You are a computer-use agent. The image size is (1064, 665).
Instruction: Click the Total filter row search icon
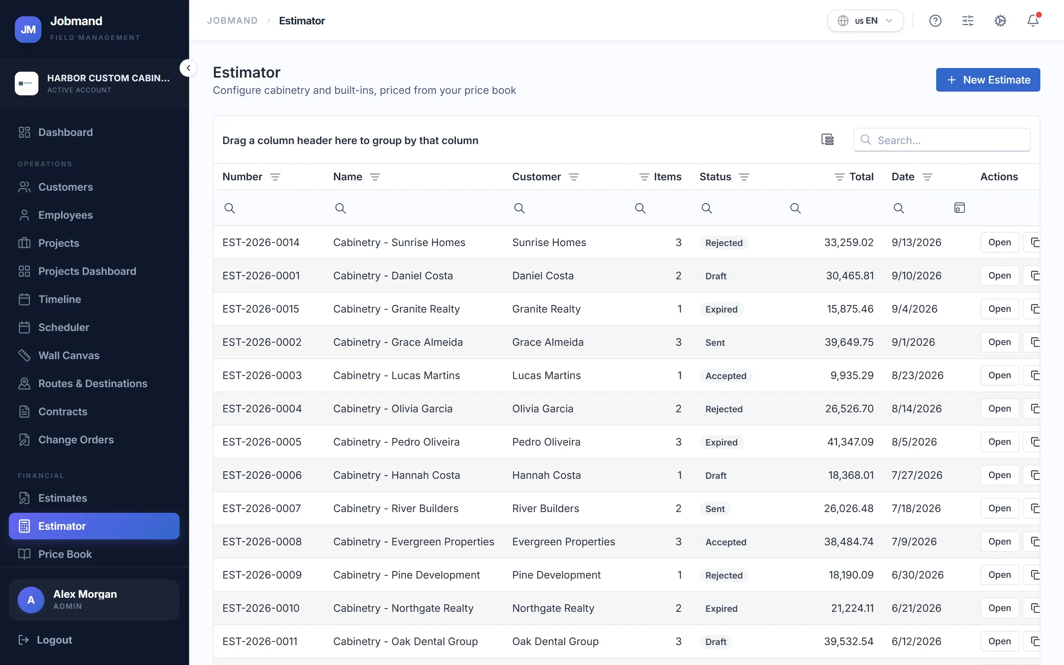point(795,208)
